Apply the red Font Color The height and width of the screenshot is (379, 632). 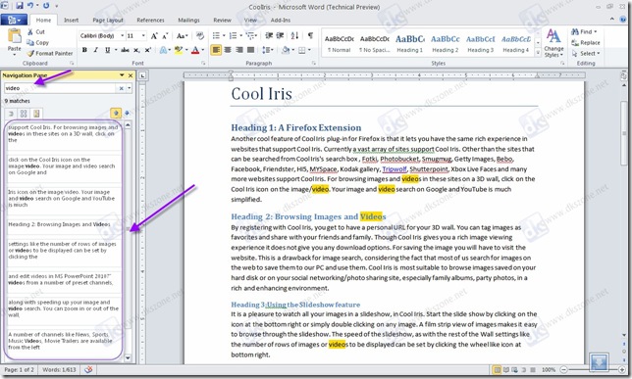pyautogui.click(x=195, y=50)
